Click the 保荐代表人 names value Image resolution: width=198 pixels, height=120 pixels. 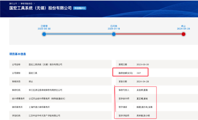(x=142, y=90)
